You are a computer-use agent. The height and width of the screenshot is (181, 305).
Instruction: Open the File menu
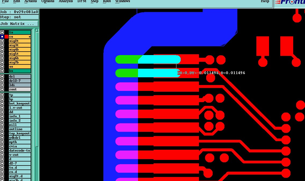click(5, 1)
